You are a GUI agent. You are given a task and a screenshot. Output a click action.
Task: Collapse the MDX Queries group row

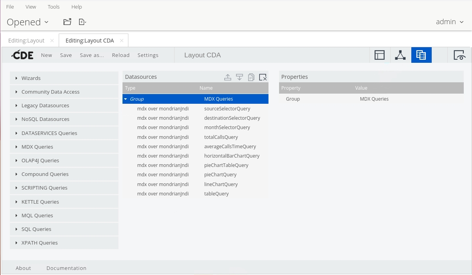tap(126, 99)
